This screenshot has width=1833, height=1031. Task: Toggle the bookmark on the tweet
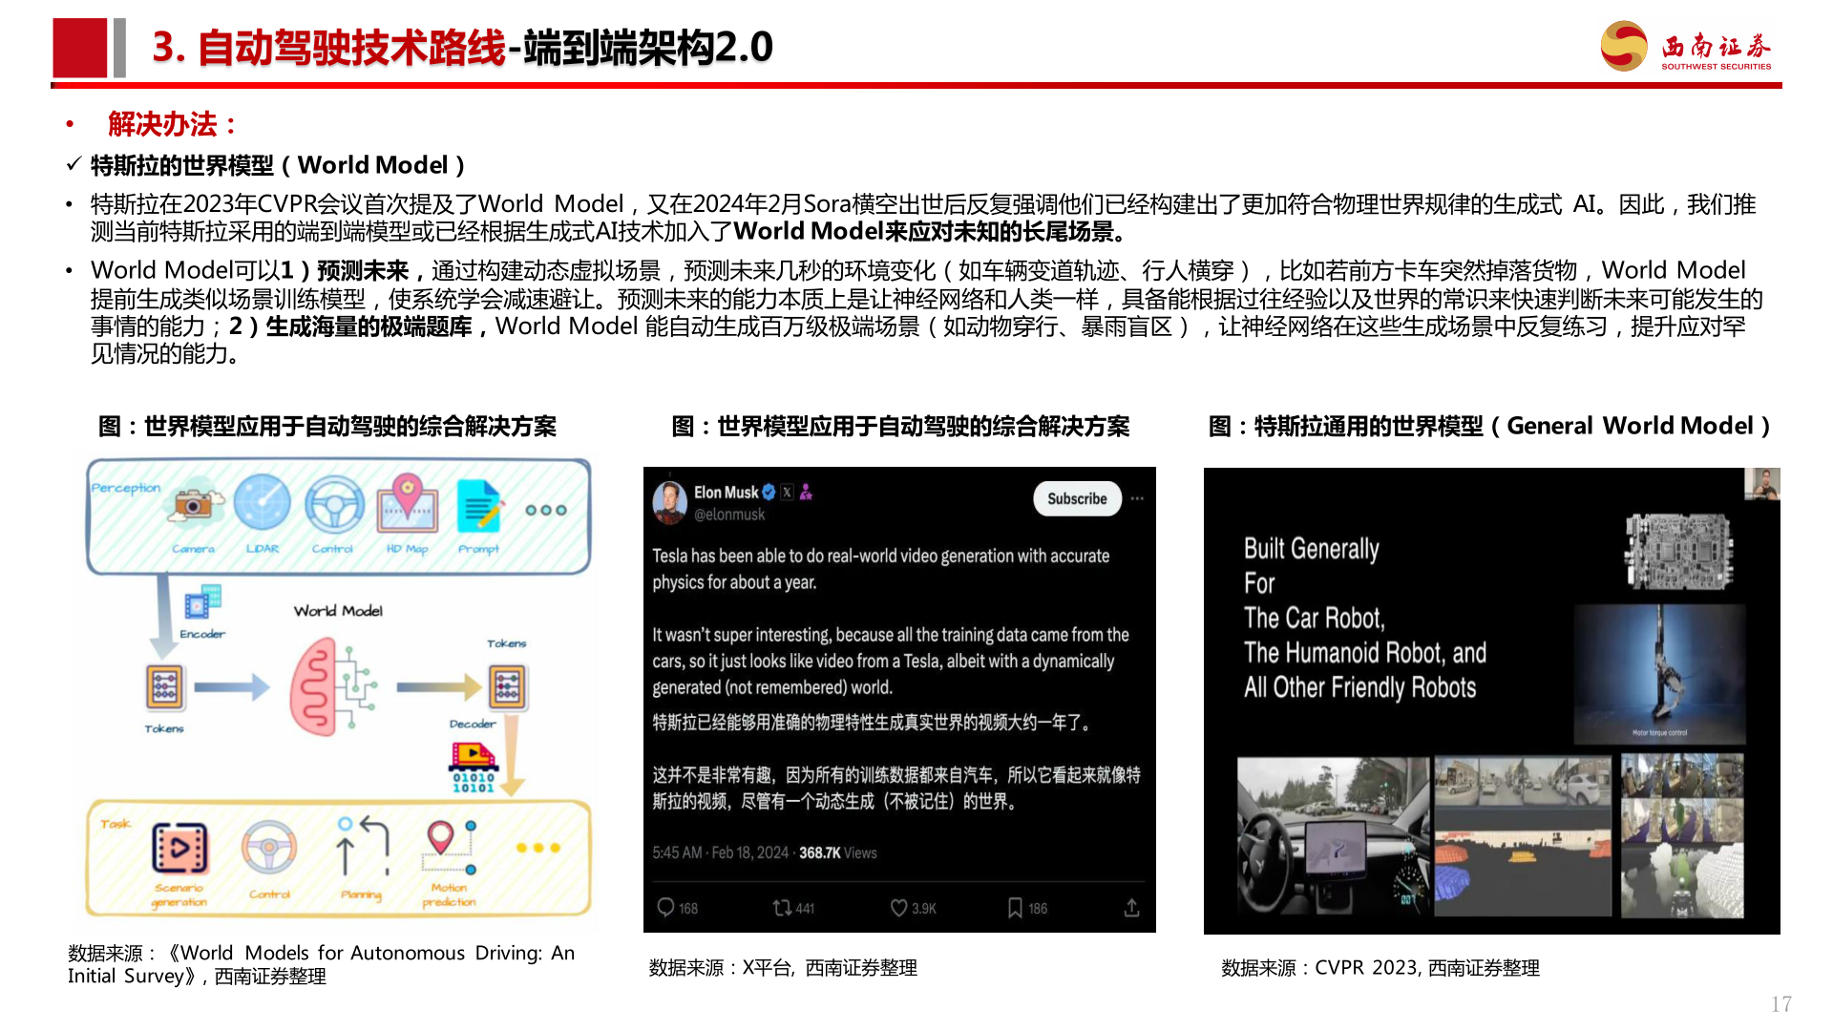(1015, 908)
